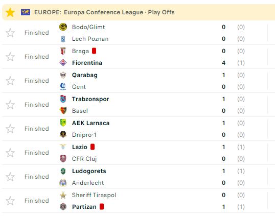Viewport: 275px width, 216px height.
Task: Click Fiorentina's final score of 4
Action: (x=223, y=63)
